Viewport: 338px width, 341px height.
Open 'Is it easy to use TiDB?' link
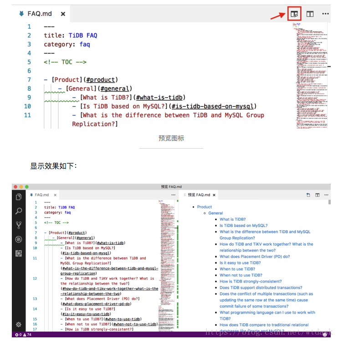coord(240,263)
